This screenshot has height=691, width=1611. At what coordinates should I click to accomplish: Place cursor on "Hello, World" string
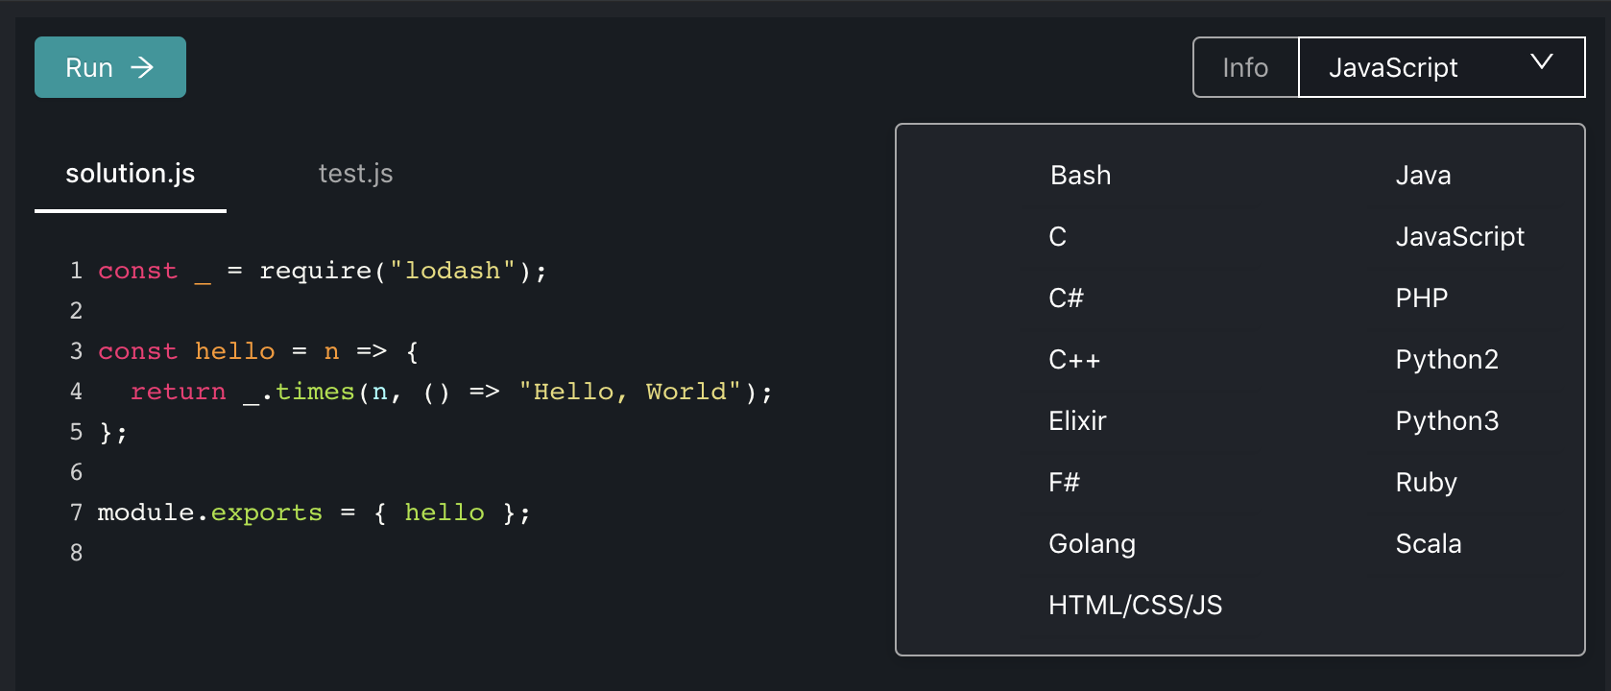pyautogui.click(x=629, y=392)
